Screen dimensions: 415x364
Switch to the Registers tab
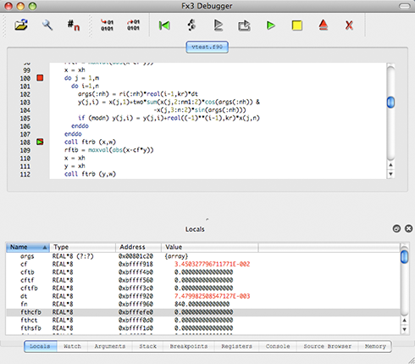(x=236, y=346)
